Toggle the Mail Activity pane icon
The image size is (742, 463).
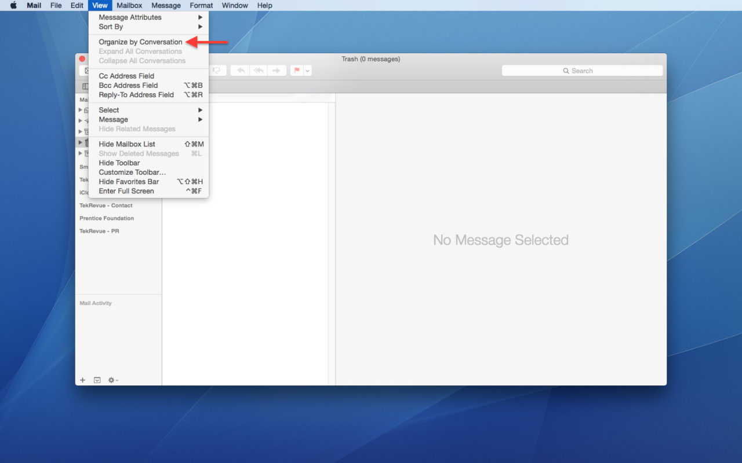pyautogui.click(x=97, y=380)
